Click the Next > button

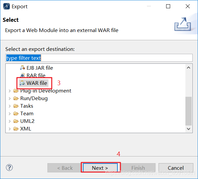tap(100, 168)
